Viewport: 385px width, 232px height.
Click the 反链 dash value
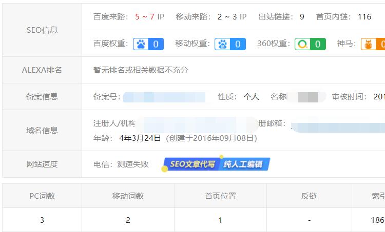click(x=309, y=220)
